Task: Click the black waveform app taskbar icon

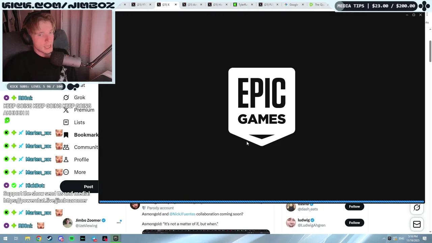Action: 83,239
